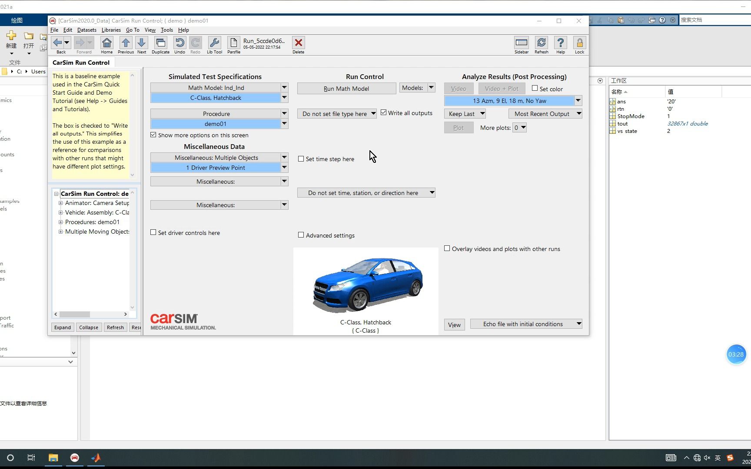Click the Undo toolbar icon

pos(179,43)
